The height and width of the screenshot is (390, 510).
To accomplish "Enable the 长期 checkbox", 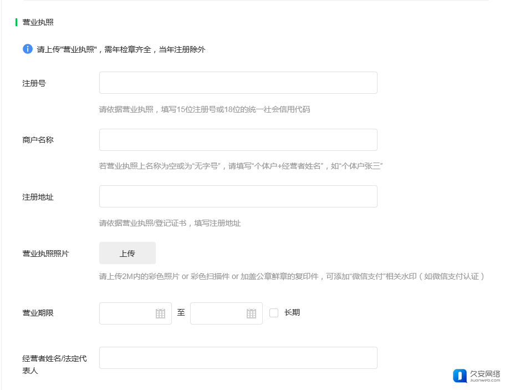I will [274, 313].
